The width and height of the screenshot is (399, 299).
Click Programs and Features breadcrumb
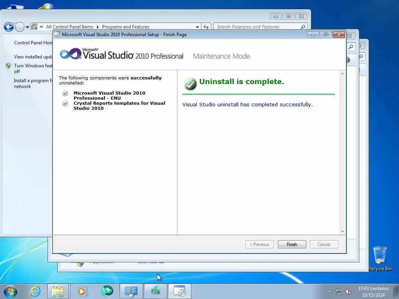126,27
